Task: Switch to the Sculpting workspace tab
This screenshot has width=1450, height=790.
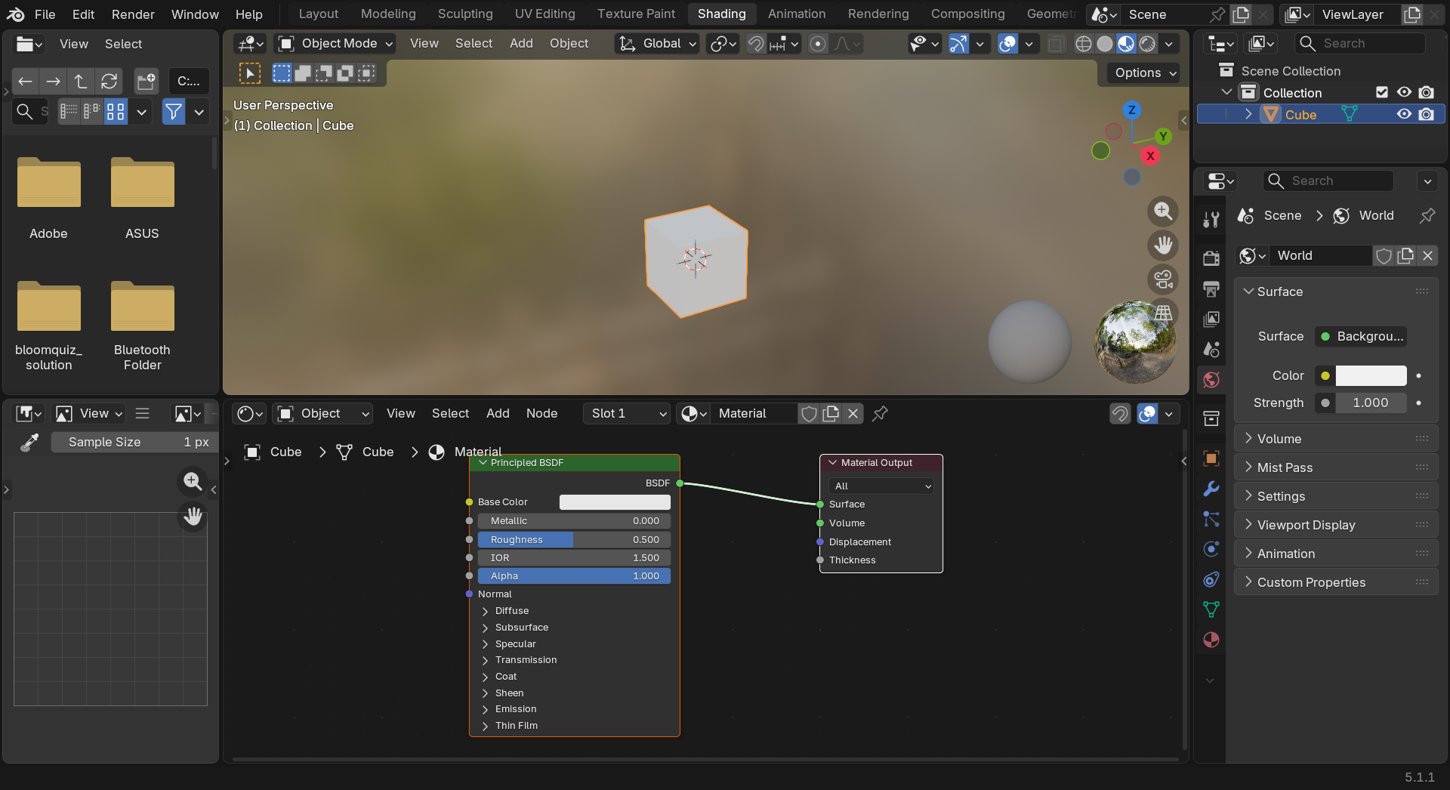Action: click(x=465, y=14)
